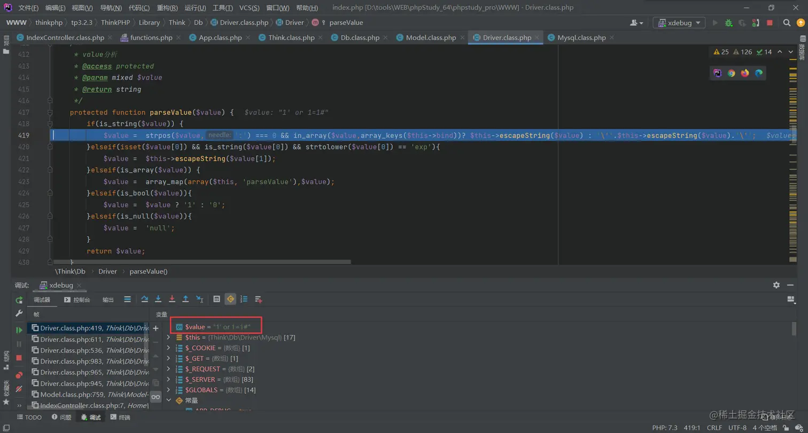
Task: Expand the $GLOBALS array node
Action: (169, 390)
